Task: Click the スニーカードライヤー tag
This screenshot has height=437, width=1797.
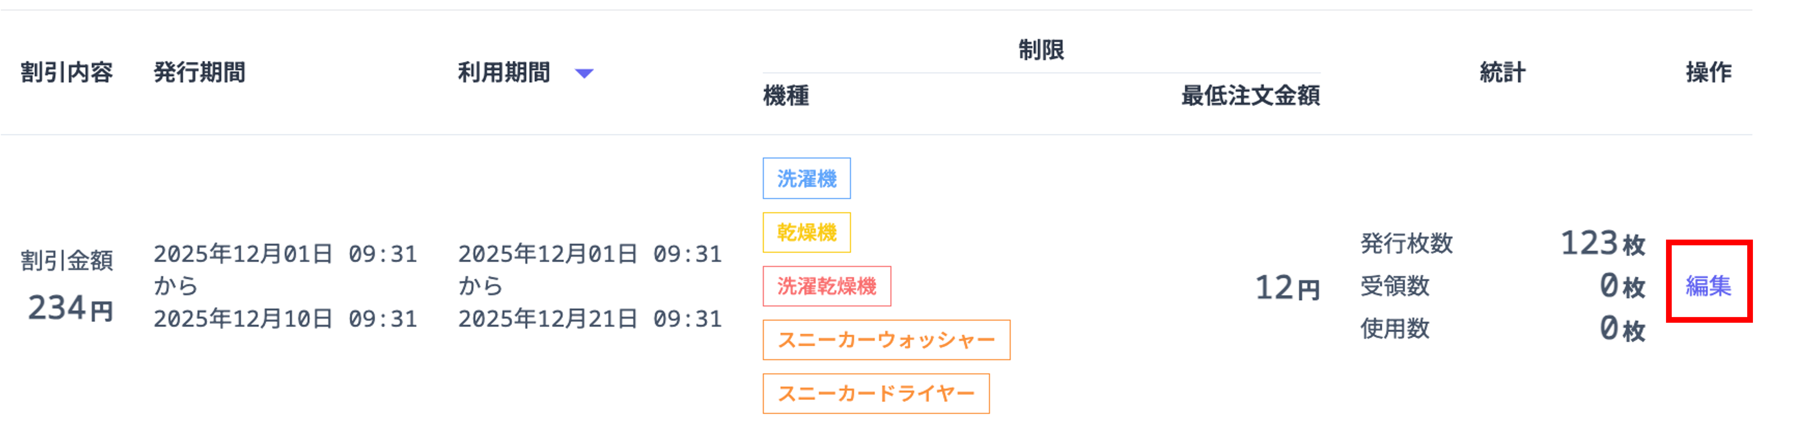Action: [876, 394]
